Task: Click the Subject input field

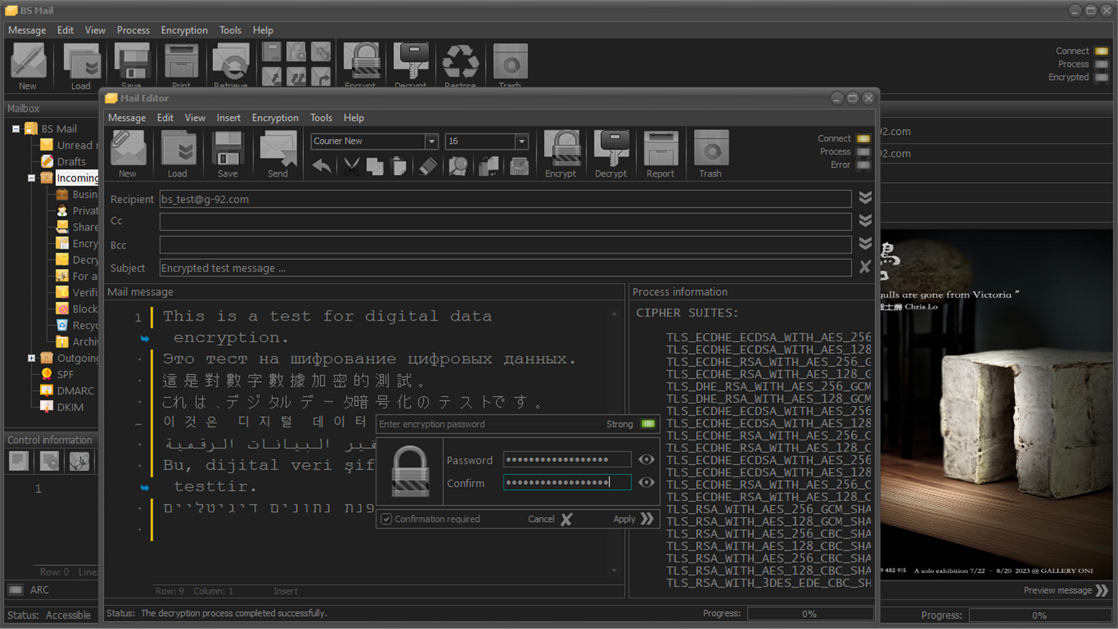Action: pyautogui.click(x=505, y=268)
